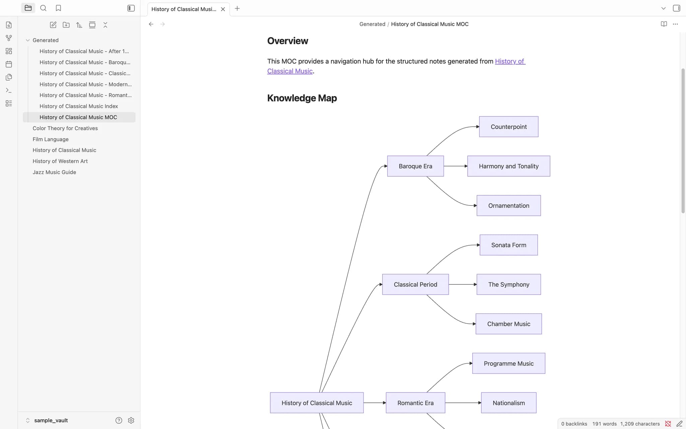Click the sync disabled status icon
The width and height of the screenshot is (686, 429).
(x=668, y=424)
